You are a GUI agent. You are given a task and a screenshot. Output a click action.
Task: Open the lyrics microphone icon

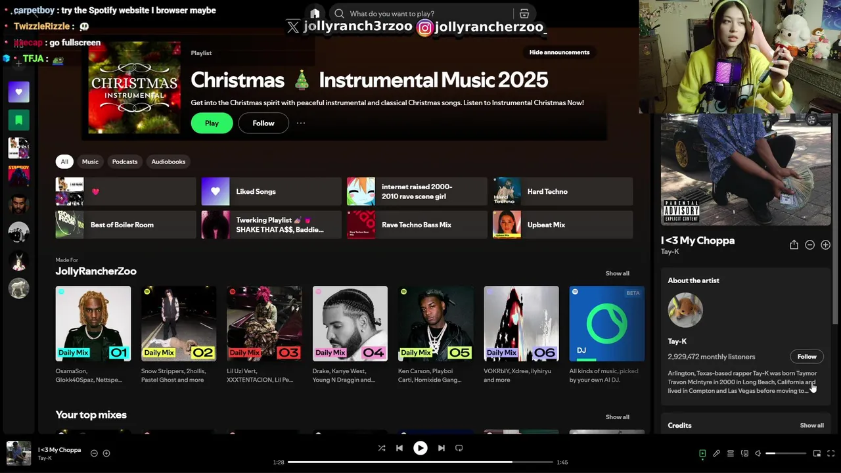(x=716, y=453)
